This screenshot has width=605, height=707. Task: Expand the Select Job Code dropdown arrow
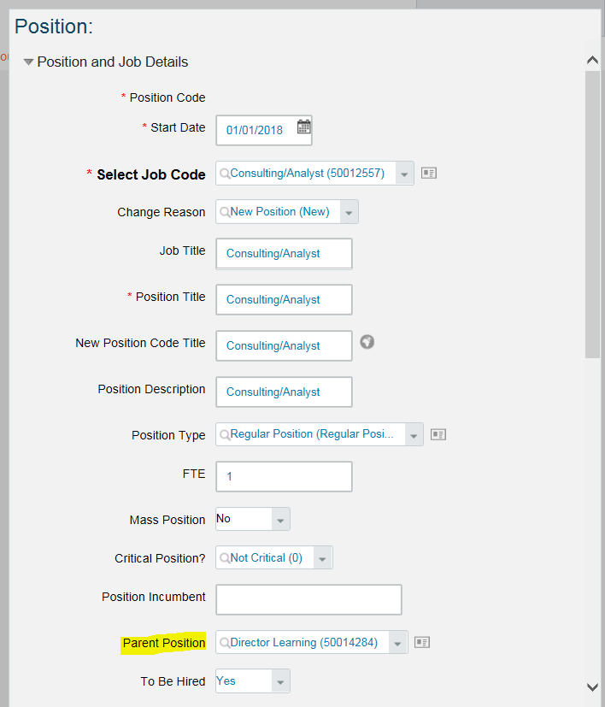[404, 174]
